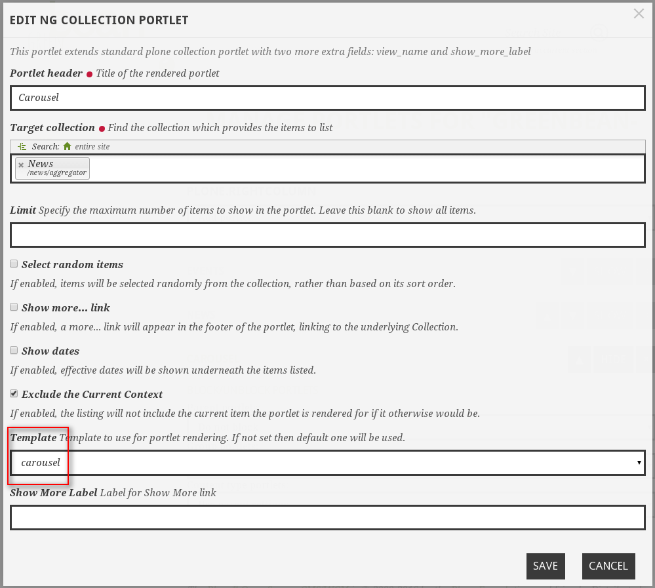
Task: Uncheck Exclude the Current Context
Action: (14, 394)
